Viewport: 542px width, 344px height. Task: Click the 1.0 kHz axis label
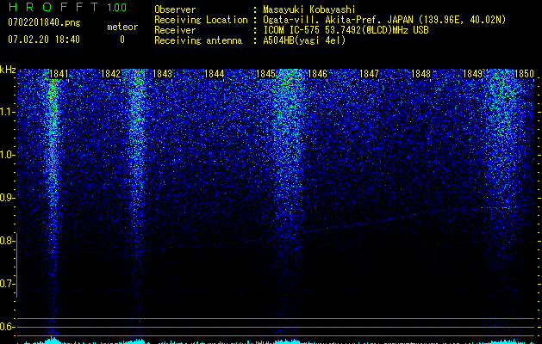click(8, 155)
